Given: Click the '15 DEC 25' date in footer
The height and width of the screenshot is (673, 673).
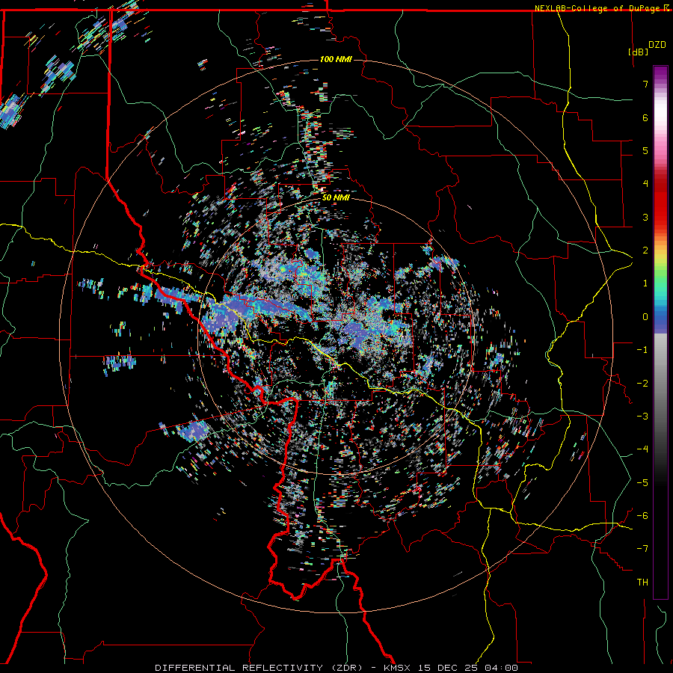Looking at the screenshot, I should [448, 668].
